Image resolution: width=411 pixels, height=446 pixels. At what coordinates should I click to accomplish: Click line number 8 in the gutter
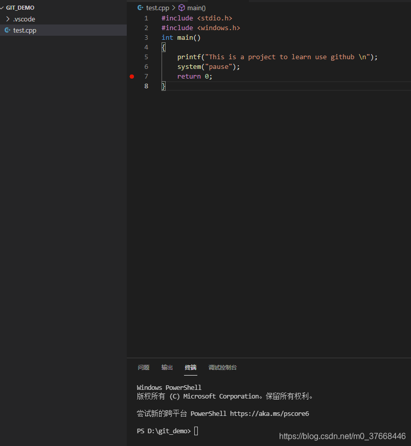click(146, 86)
